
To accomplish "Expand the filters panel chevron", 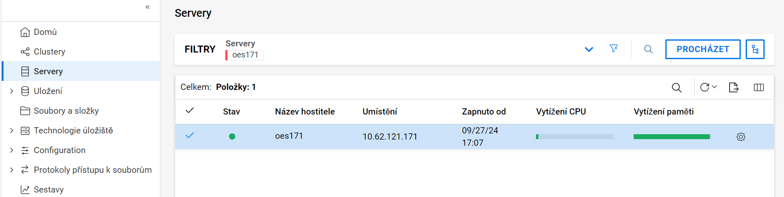I will point(589,49).
